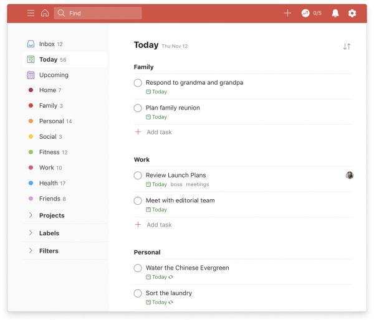The height and width of the screenshot is (320, 374).
Task: Mark Respond to grandma and grandpa complete
Action: coord(138,83)
